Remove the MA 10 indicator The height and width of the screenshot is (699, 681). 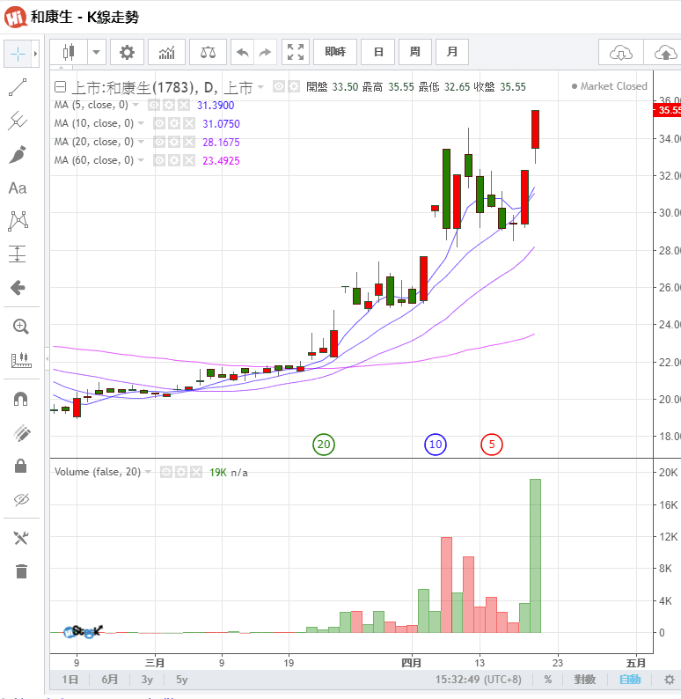coord(189,123)
